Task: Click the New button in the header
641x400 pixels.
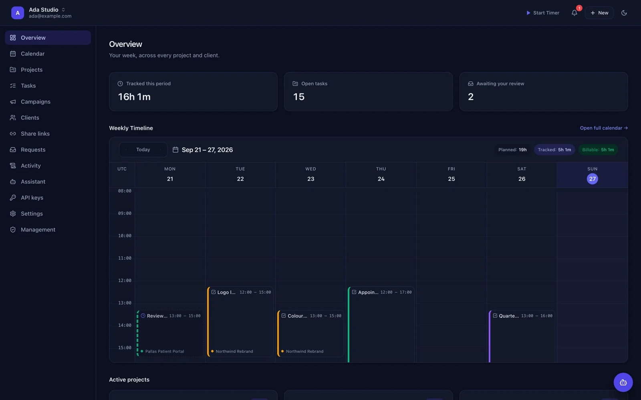Action: (x=599, y=13)
